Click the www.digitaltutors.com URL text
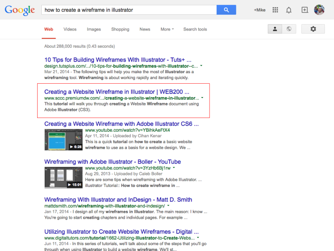334x251 pixels. (x=119, y=238)
